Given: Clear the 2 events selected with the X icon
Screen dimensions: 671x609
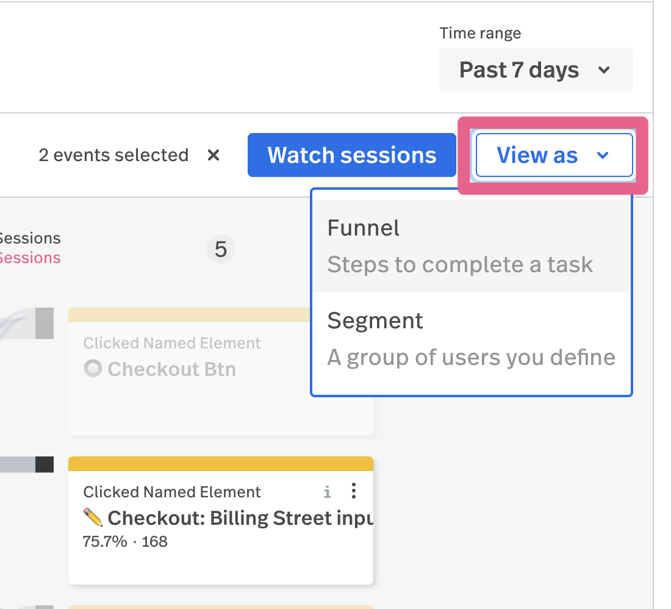Looking at the screenshot, I should click(x=213, y=156).
